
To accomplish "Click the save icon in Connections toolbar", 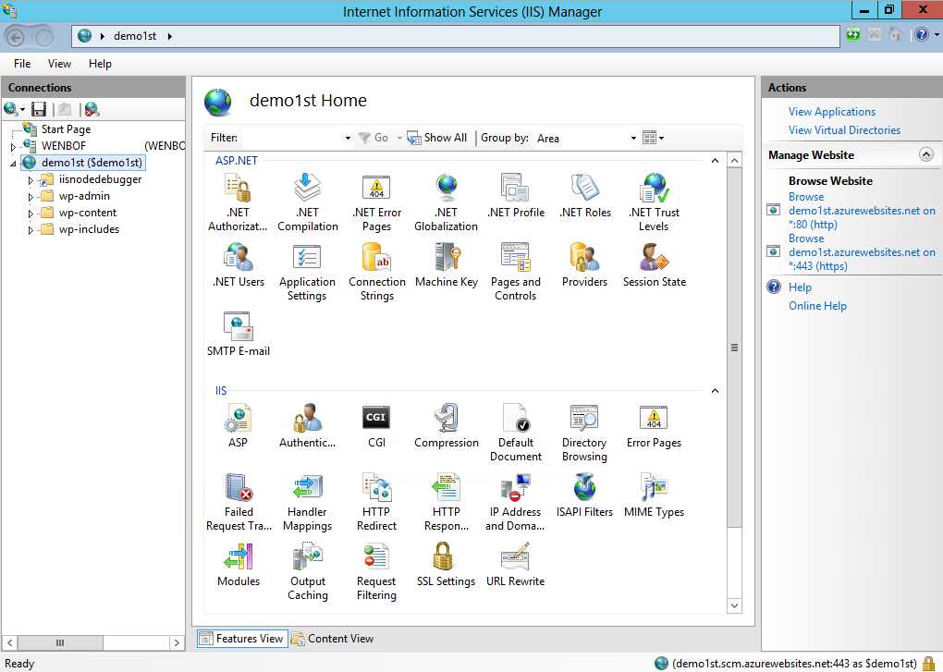I will (39, 109).
